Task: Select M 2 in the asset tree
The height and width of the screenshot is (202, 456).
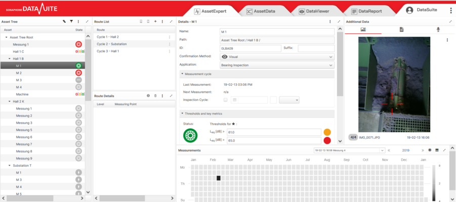Action: coord(19,73)
